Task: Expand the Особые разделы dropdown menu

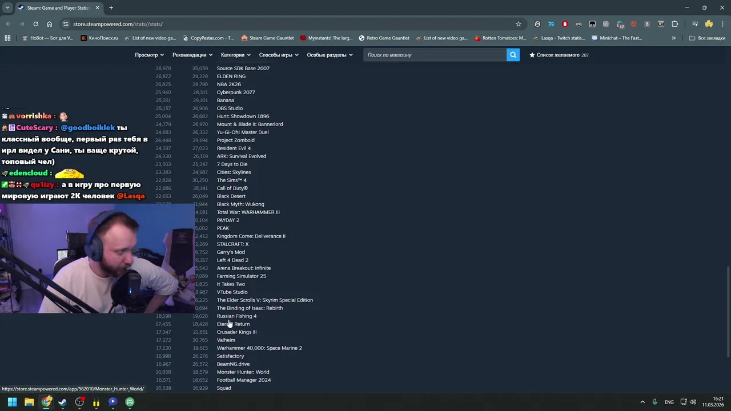Action: 330,55
